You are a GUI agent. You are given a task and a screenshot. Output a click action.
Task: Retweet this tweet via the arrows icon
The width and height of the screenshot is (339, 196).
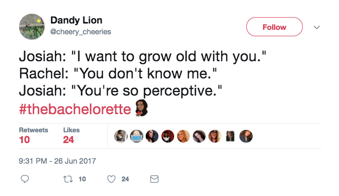68,179
